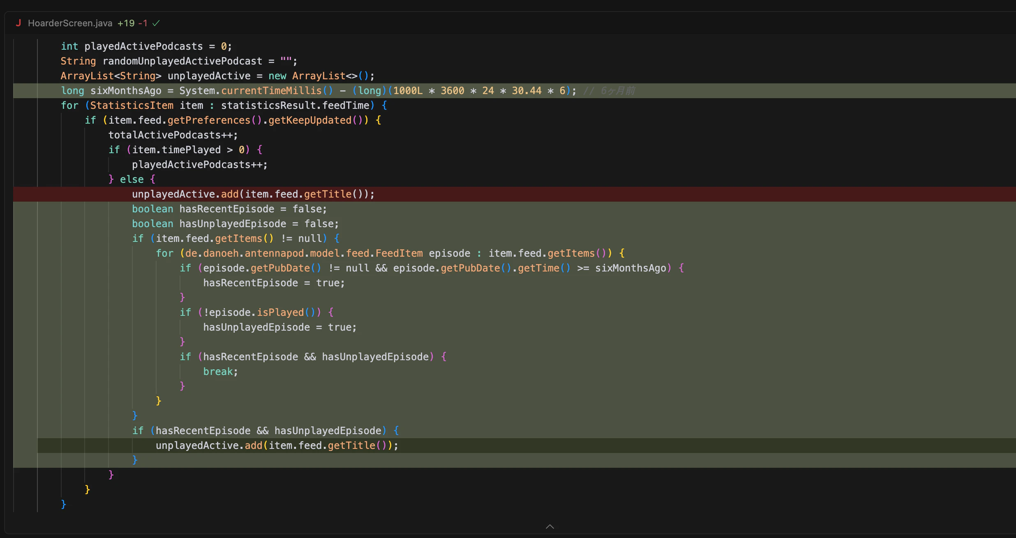Click 'if (item.feed.getItems() != null)' line
The height and width of the screenshot is (538, 1016).
point(236,238)
